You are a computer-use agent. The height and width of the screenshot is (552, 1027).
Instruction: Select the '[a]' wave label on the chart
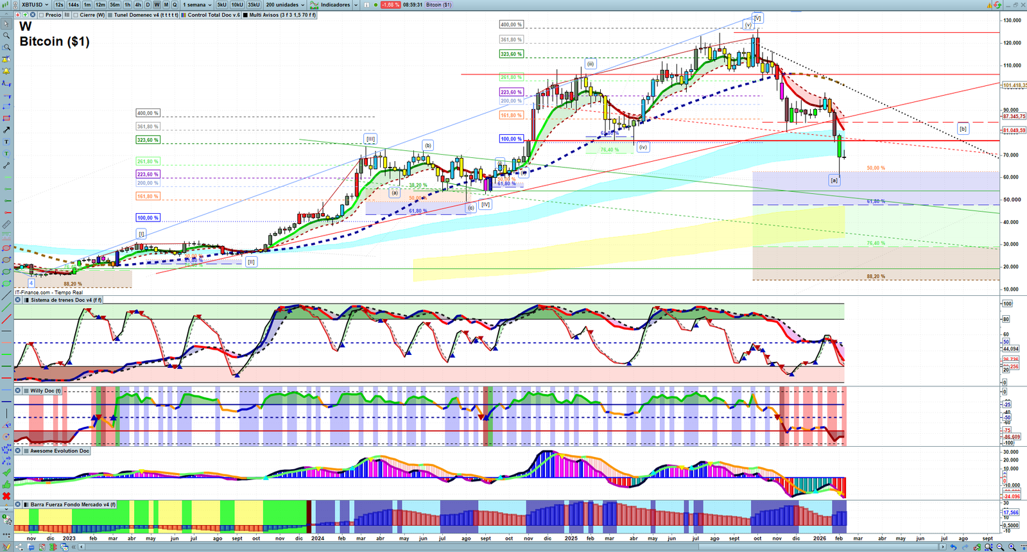[x=834, y=180]
